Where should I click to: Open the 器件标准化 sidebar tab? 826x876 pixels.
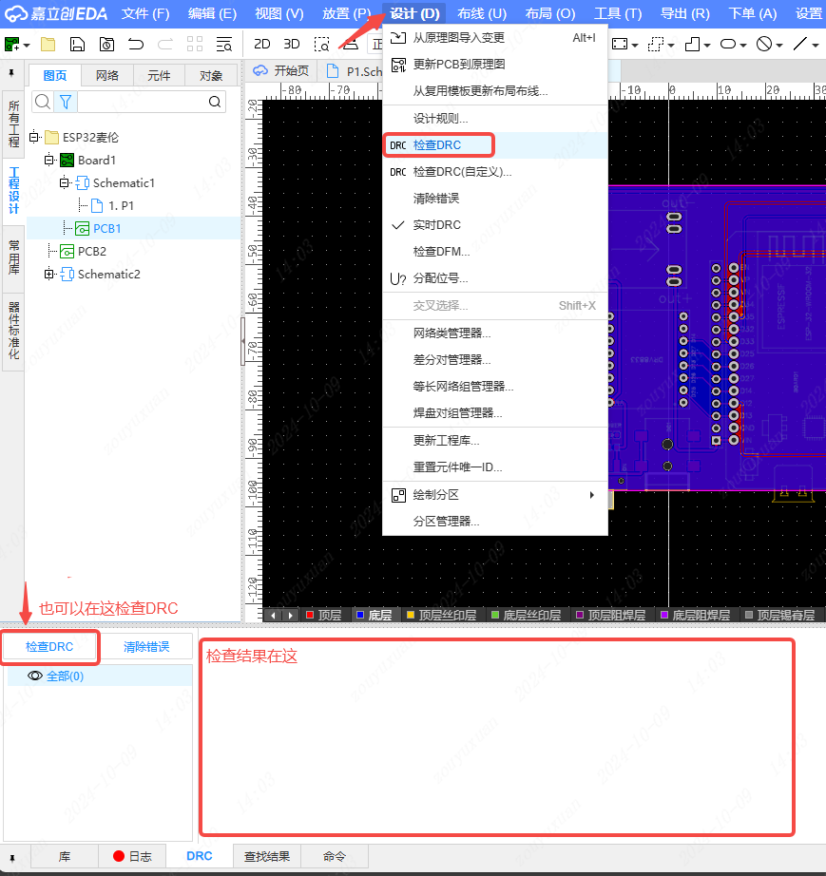pyautogui.click(x=13, y=331)
